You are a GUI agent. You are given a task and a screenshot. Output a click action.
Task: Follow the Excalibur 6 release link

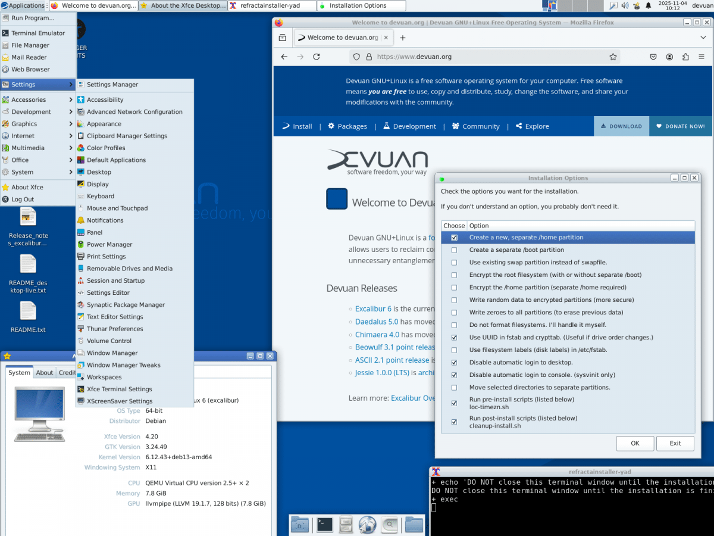(373, 308)
